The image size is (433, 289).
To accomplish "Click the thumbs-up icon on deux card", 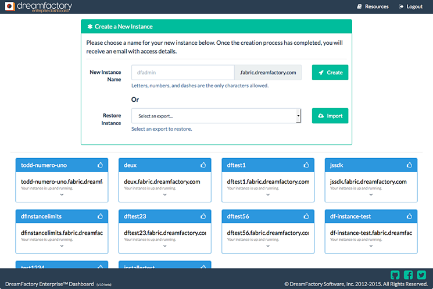I will pyautogui.click(x=203, y=165).
